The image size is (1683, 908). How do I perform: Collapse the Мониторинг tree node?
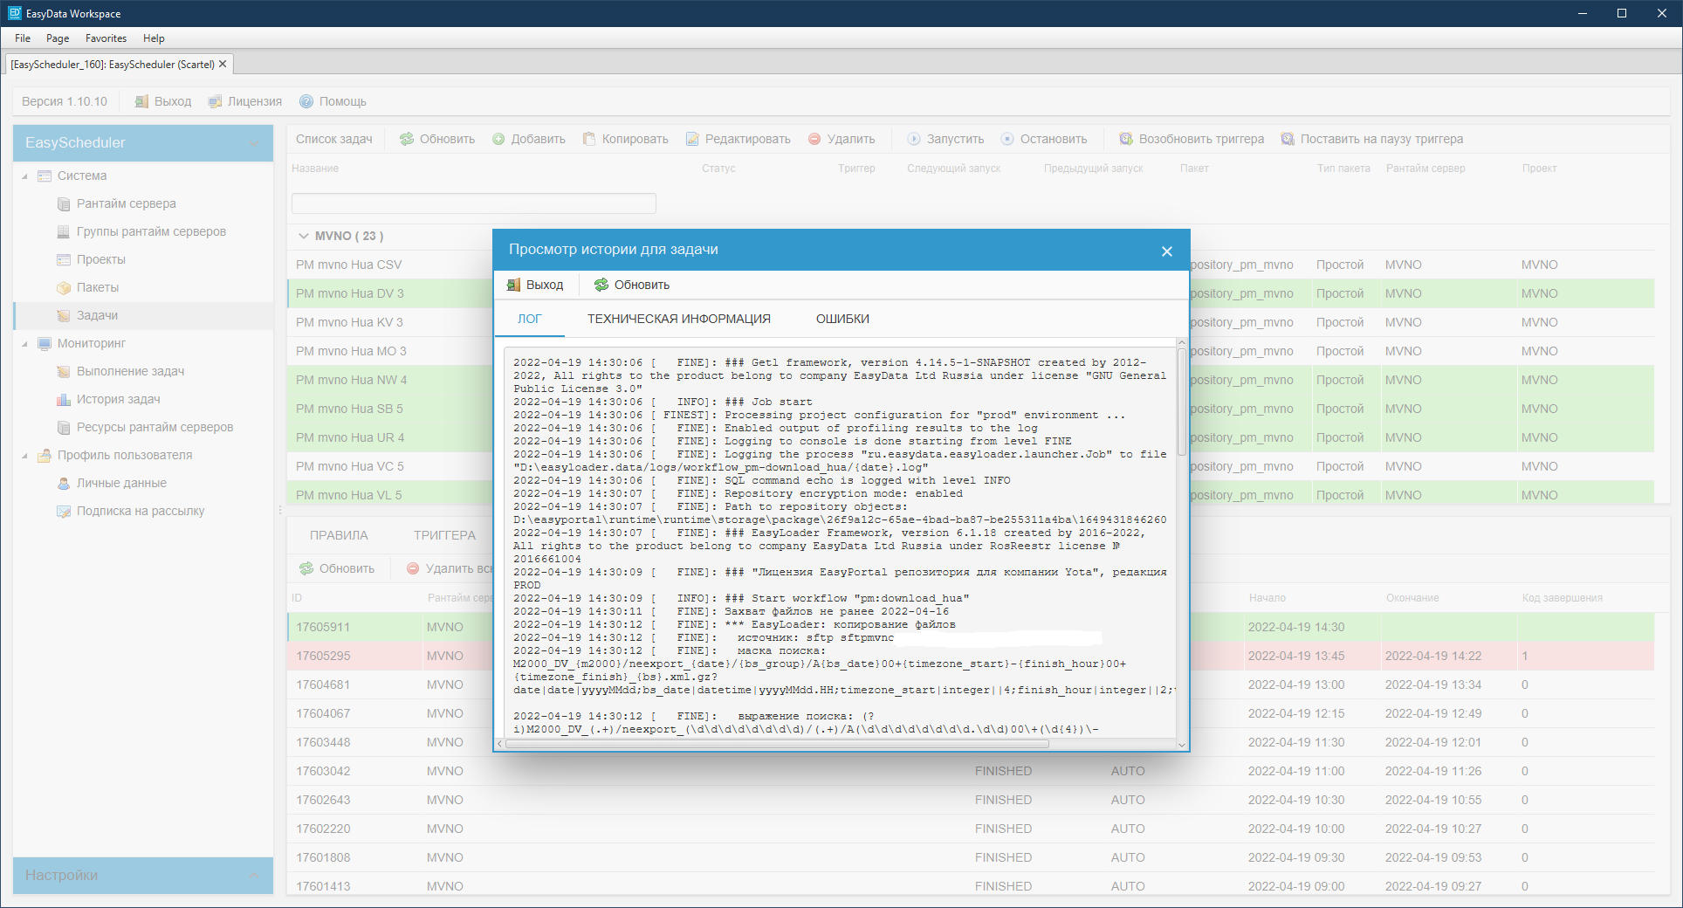pyautogui.click(x=24, y=343)
